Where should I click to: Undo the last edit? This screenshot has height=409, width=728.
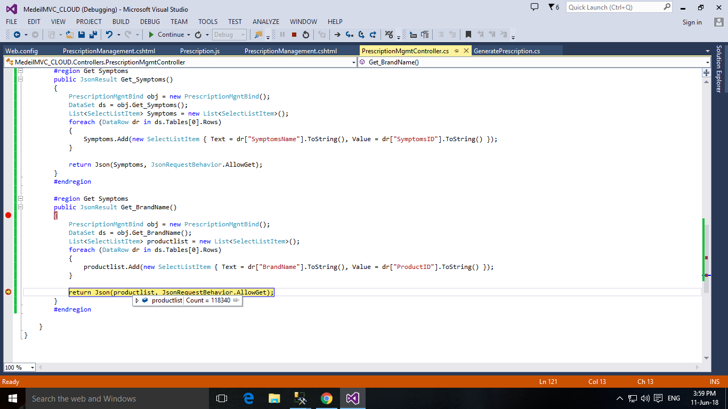109,35
